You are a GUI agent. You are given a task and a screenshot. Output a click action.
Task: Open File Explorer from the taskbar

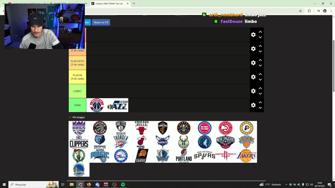coord(71,185)
